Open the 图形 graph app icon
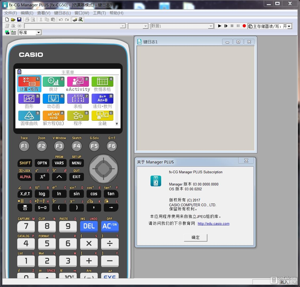 (x=29, y=101)
